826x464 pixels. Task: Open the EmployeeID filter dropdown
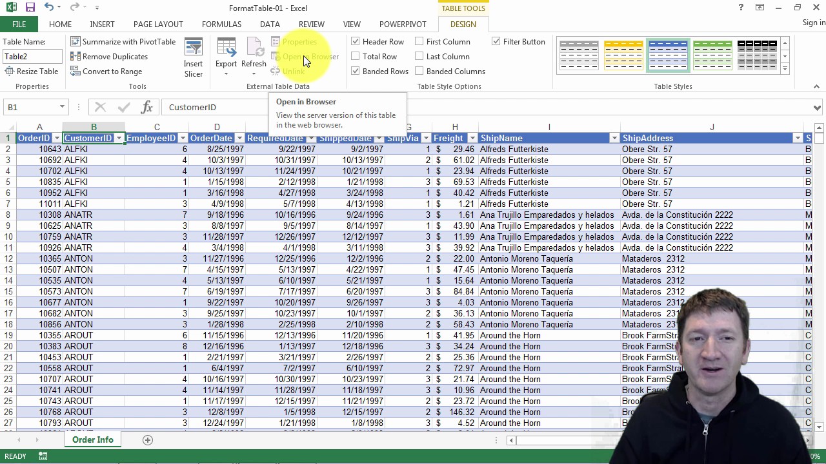pyautogui.click(x=183, y=138)
